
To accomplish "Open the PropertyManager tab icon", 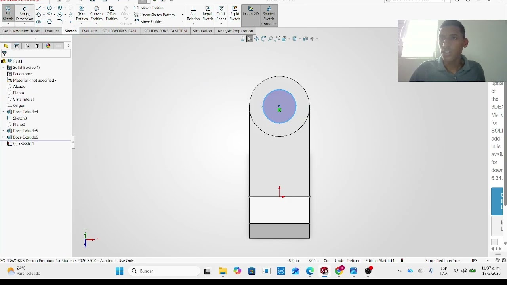I will (16, 46).
